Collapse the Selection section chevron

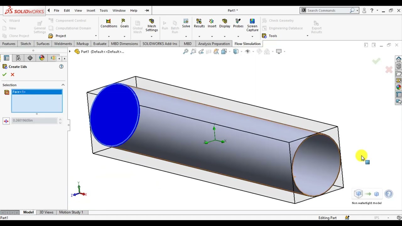(63, 85)
